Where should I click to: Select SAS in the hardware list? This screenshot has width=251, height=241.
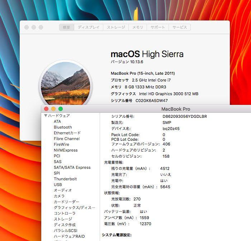(x=58, y=162)
